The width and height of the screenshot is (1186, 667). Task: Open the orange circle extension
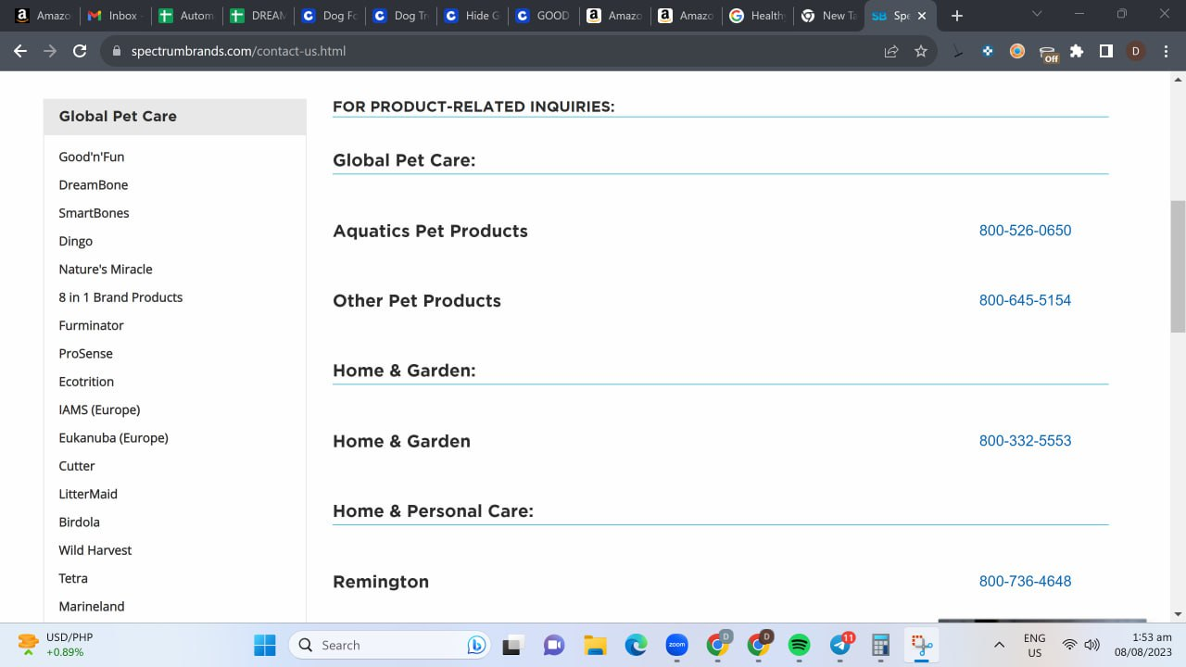1017,52
